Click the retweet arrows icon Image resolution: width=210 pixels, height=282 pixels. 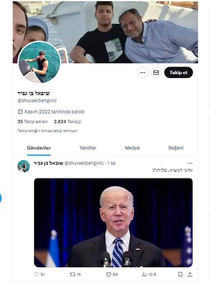(73, 274)
